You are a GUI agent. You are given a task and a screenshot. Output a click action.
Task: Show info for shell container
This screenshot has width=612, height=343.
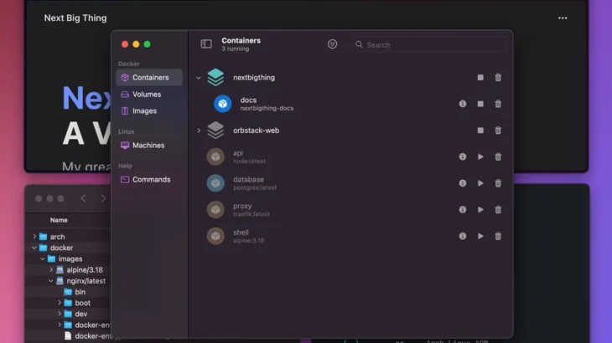tap(463, 236)
